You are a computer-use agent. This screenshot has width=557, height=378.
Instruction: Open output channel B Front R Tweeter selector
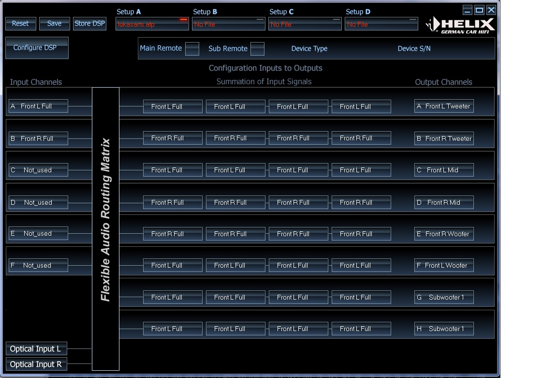point(444,138)
